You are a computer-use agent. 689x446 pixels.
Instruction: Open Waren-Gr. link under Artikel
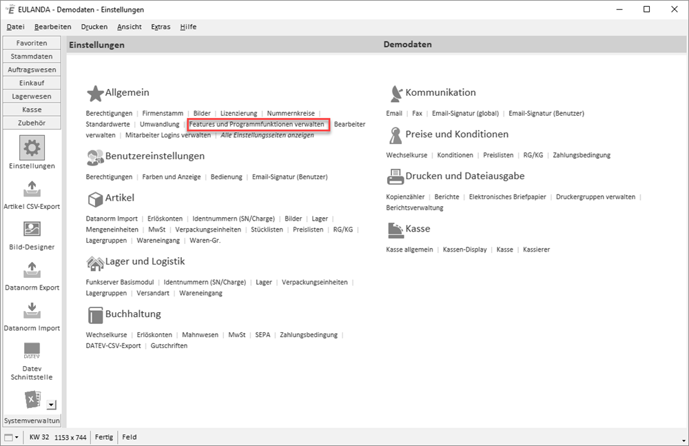point(205,241)
